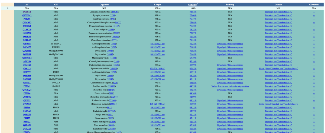This screenshot has width=325, height=133.
Task: Expand GO terms plus for O64688 row
Action: pyautogui.click(x=314, y=44)
